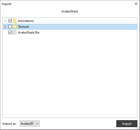Click the Import as label

pyautogui.click(x=9, y=124)
